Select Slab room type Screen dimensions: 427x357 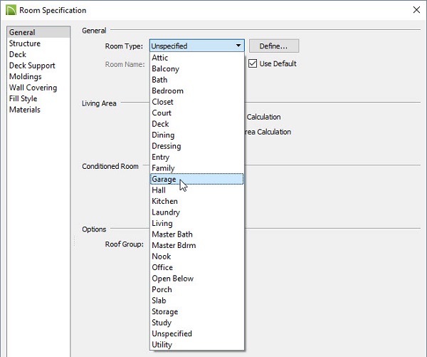196,301
